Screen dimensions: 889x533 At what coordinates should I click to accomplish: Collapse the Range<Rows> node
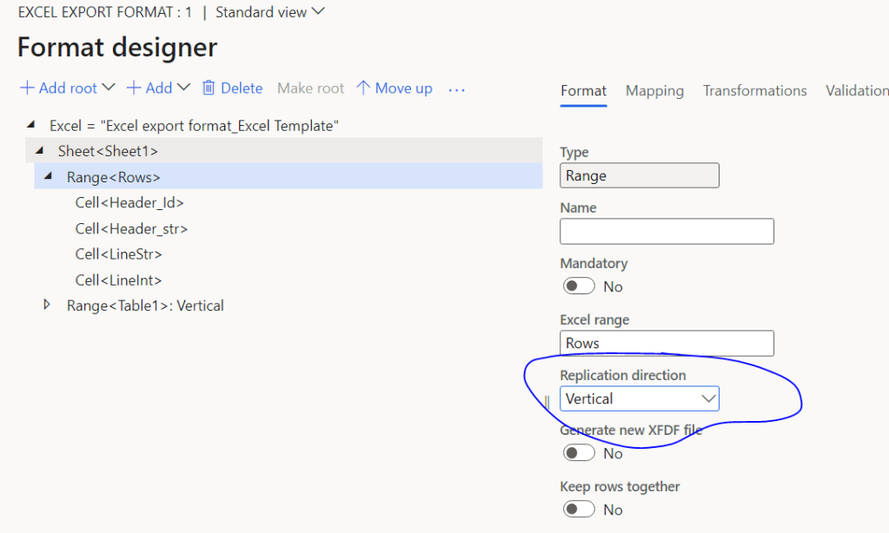pyautogui.click(x=48, y=177)
